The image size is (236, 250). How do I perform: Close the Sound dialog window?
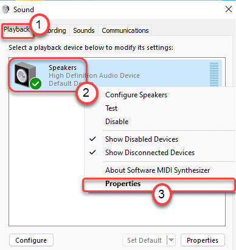coord(229,9)
